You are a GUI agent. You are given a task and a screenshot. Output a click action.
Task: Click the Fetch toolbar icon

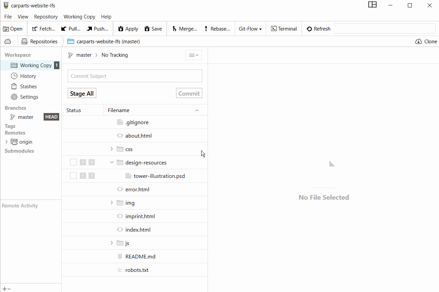coord(35,29)
